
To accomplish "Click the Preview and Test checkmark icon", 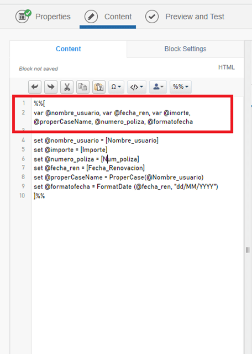I will coord(152,17).
